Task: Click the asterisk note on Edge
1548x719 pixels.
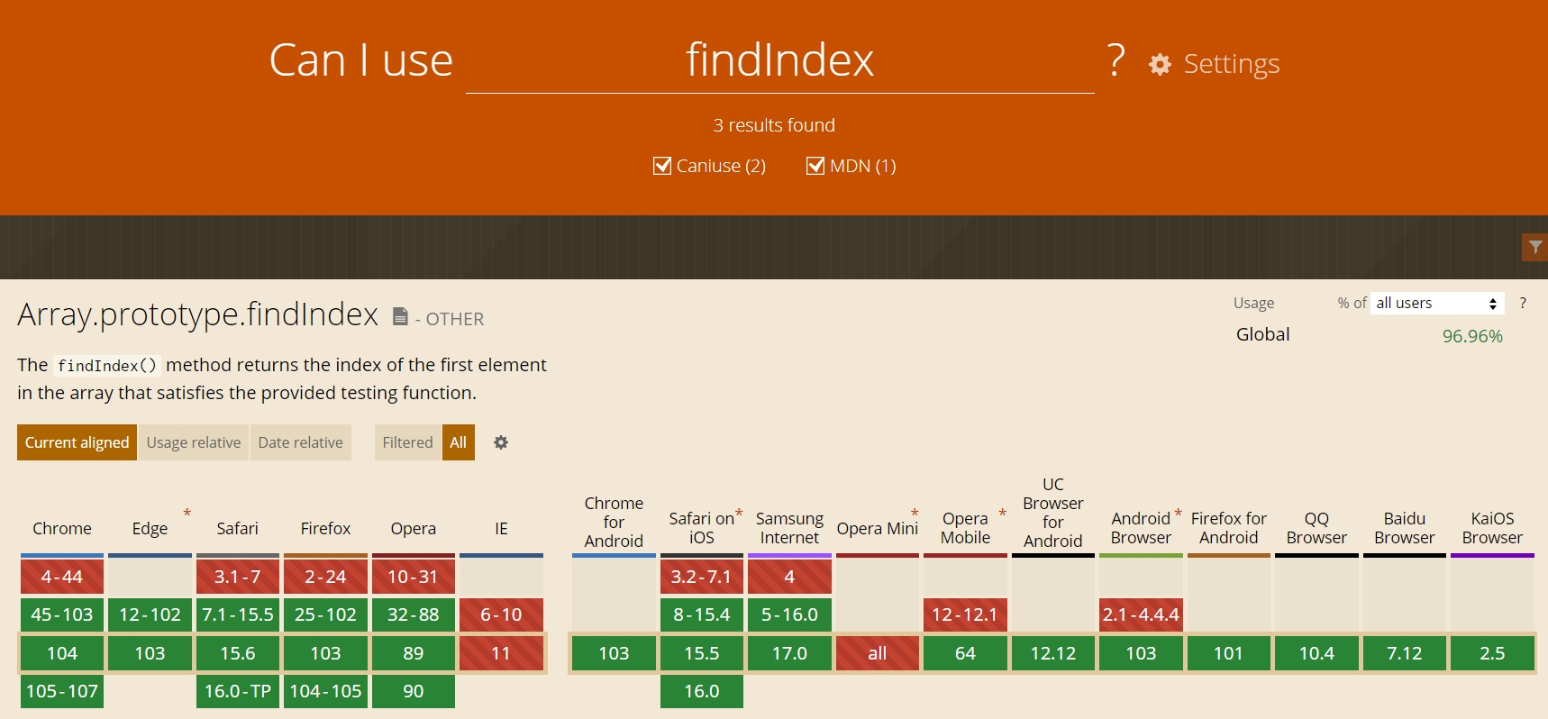Action: [x=187, y=513]
